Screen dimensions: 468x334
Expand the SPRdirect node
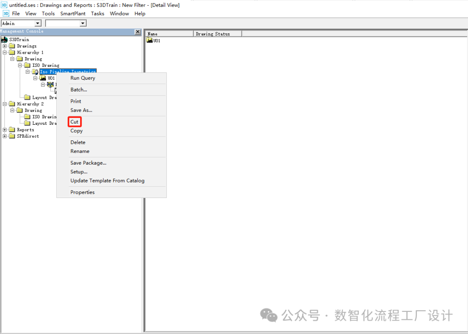coord(4,136)
